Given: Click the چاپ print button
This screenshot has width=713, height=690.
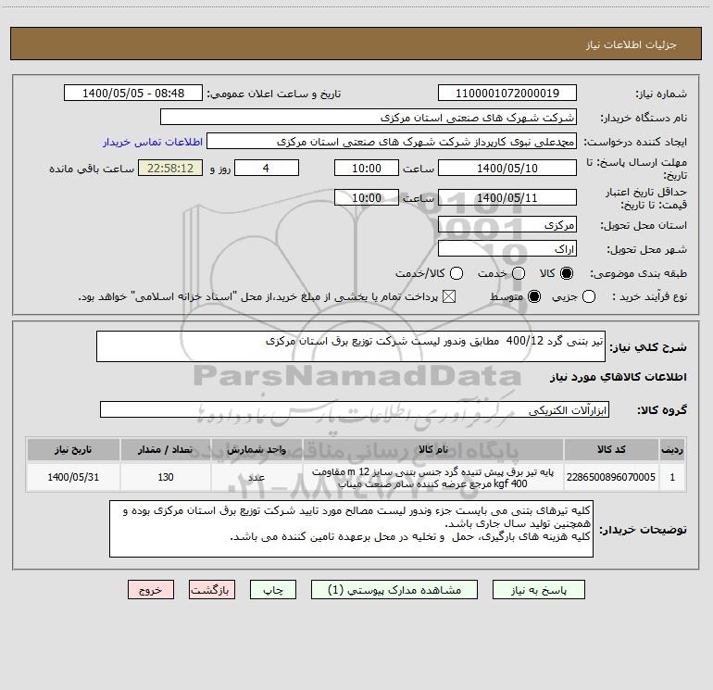Looking at the screenshot, I should pos(273,590).
